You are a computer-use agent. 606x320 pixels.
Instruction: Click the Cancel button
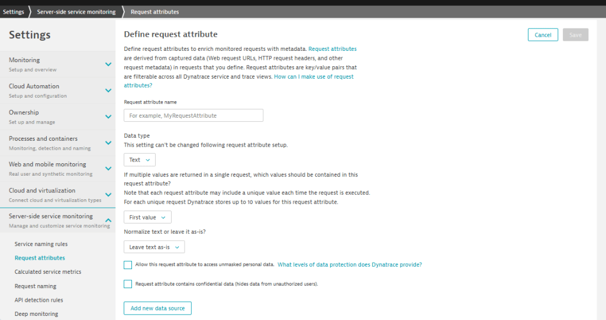(543, 35)
